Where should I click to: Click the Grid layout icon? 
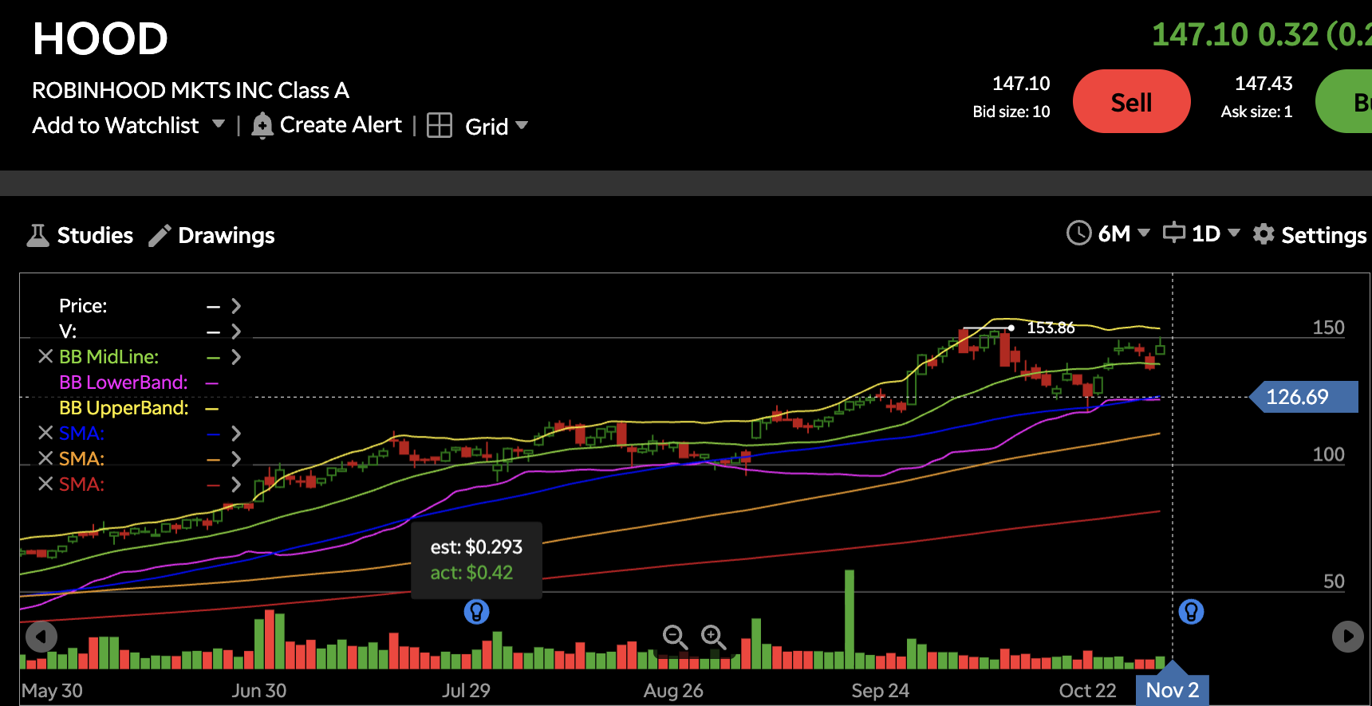tap(440, 125)
